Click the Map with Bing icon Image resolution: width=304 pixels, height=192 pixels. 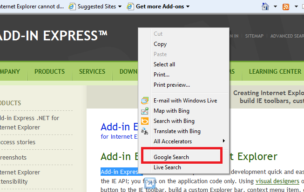tap(145, 111)
